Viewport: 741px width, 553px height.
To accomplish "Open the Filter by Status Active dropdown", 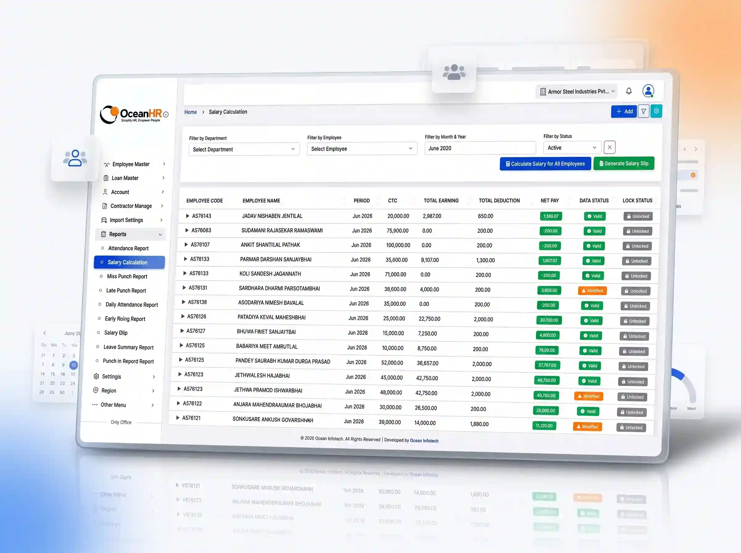I will pos(572,148).
